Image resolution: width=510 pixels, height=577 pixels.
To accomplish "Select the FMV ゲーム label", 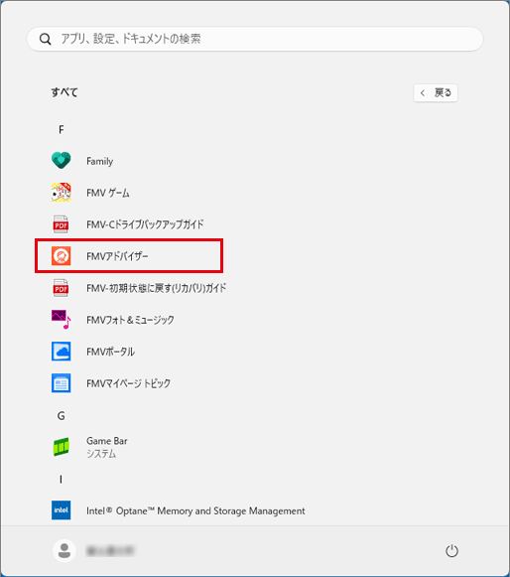I will coord(108,193).
